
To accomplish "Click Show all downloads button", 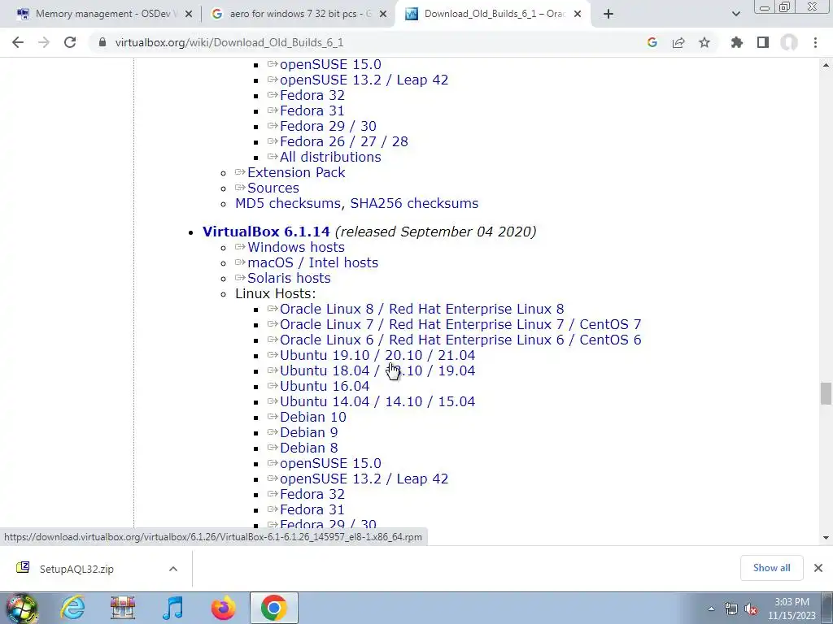I will click(x=771, y=568).
